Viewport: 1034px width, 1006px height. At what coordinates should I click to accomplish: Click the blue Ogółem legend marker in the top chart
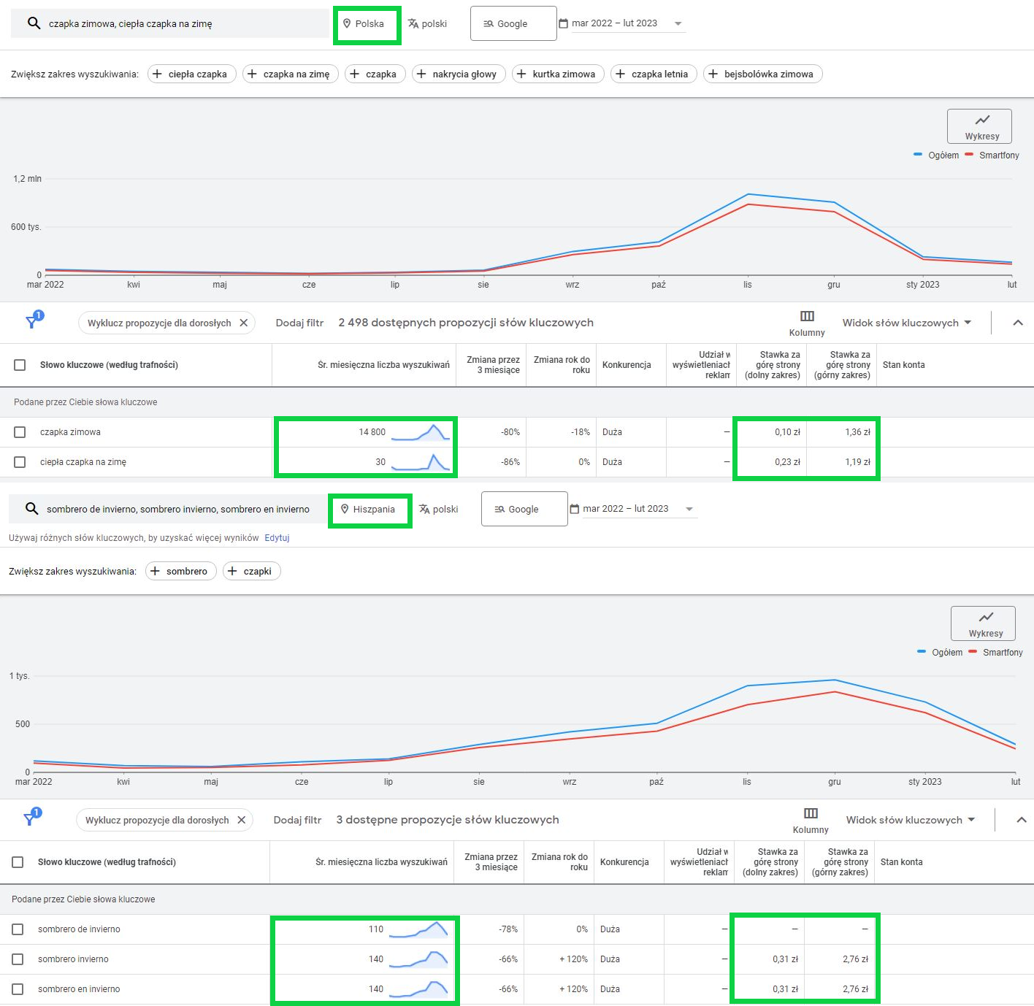click(x=918, y=155)
